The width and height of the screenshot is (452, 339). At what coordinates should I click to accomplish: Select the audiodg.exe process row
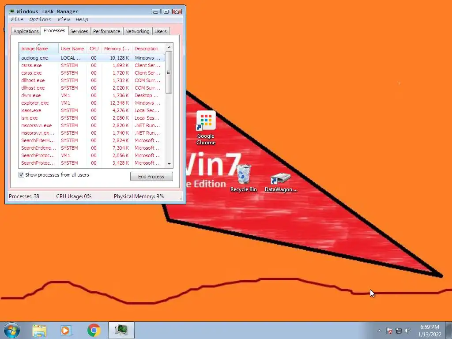click(92, 58)
